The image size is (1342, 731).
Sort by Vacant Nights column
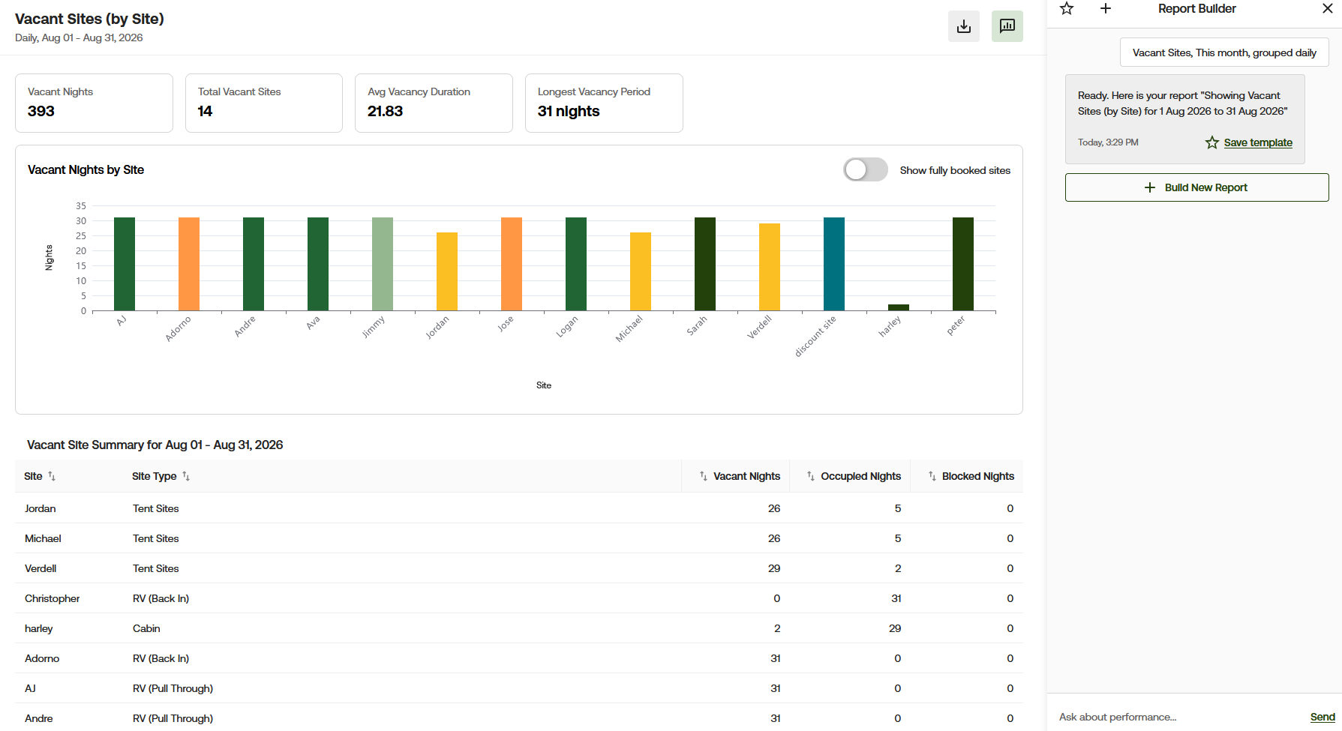click(x=740, y=476)
